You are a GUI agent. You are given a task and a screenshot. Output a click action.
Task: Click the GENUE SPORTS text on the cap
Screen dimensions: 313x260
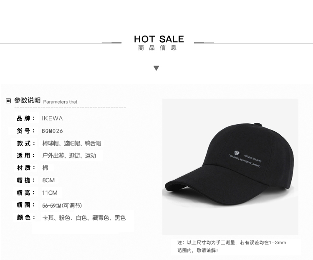point(253,158)
